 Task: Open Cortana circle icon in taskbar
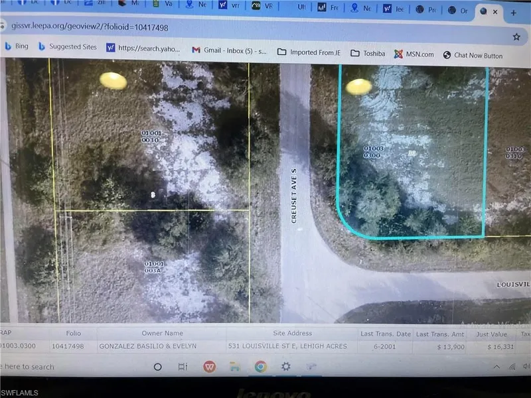158,367
